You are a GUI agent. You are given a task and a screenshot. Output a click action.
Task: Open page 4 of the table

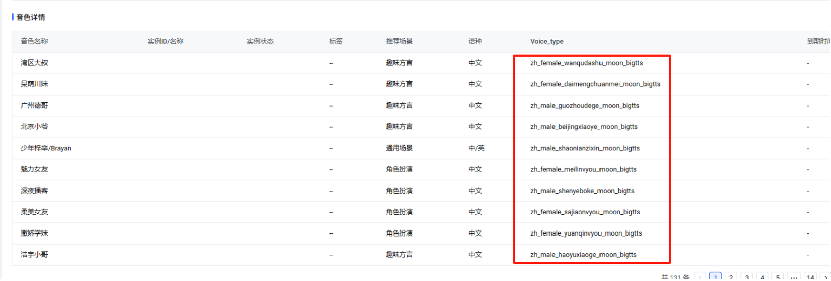pyautogui.click(x=762, y=277)
